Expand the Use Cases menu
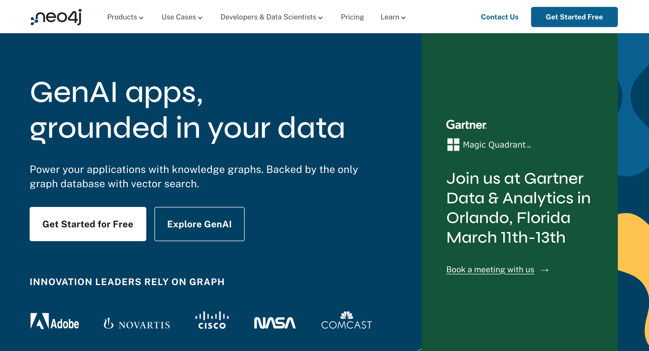This screenshot has width=649, height=351. click(x=182, y=17)
